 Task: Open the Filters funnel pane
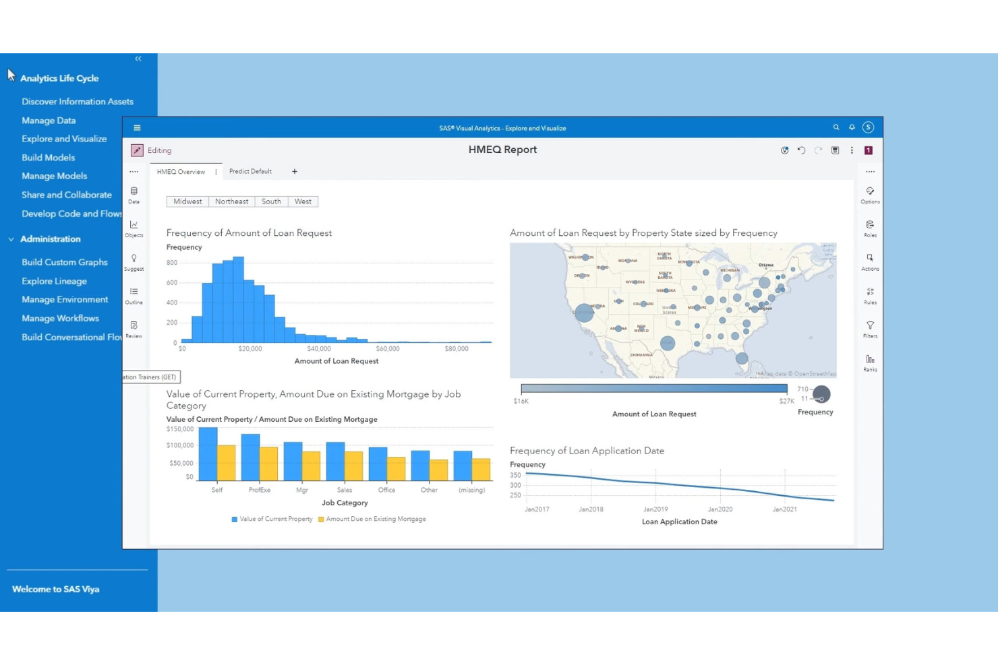click(x=870, y=329)
